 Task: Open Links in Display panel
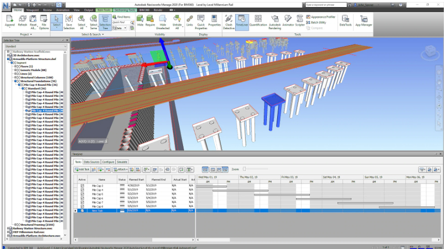tap(190, 22)
